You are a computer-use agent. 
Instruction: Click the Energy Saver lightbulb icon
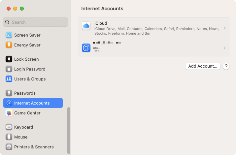9,45
